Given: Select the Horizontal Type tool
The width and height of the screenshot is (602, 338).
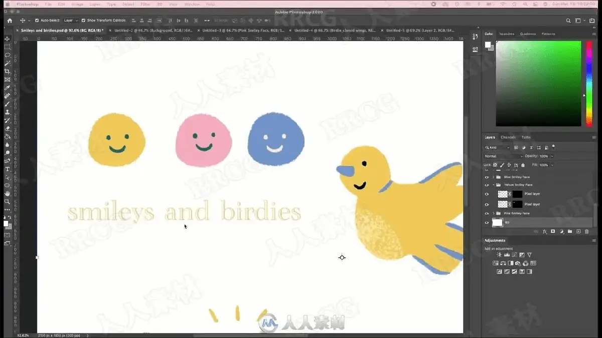Looking at the screenshot, I should (7, 169).
